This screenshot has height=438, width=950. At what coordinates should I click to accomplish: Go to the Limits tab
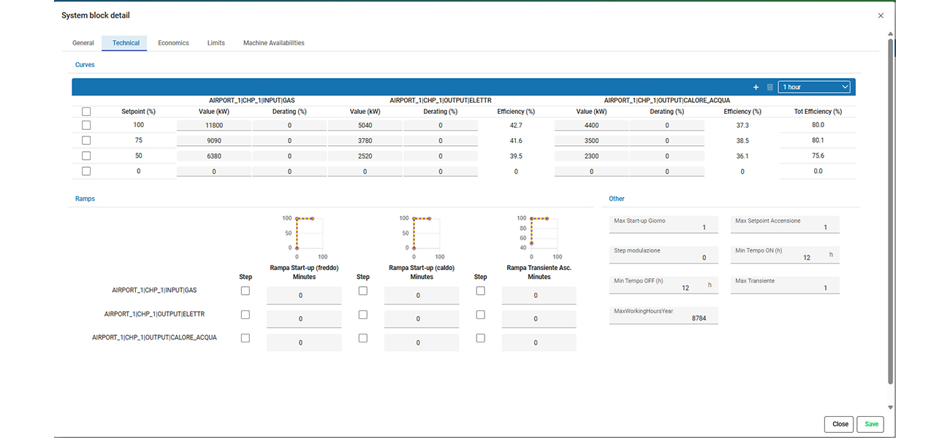(x=216, y=43)
